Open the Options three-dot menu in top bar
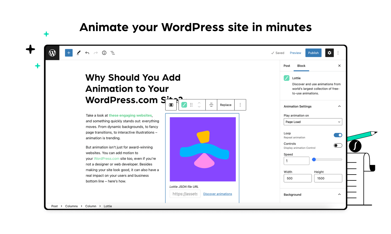Screen dimensions: 391x234 (338, 53)
